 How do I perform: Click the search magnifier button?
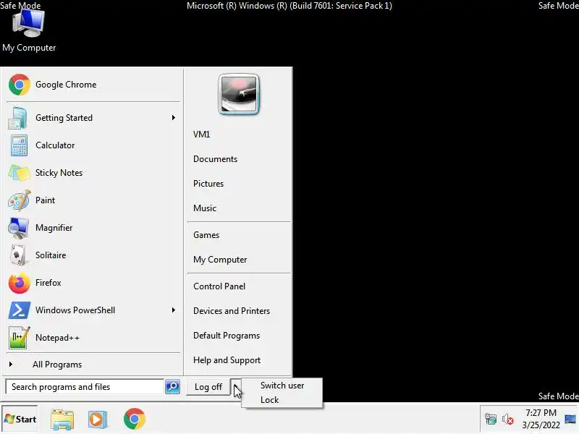[172, 387]
